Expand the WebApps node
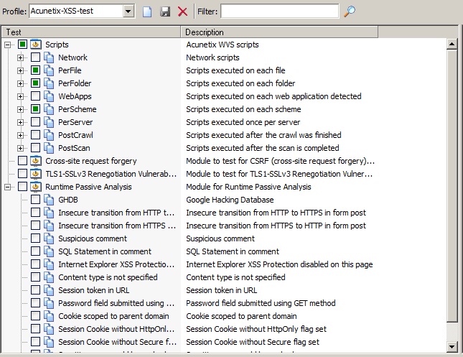Image resolution: width=463 pixels, height=357 pixels. click(x=20, y=97)
